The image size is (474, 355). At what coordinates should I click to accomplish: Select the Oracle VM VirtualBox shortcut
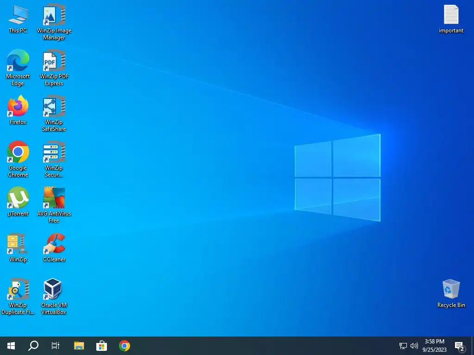pos(54,297)
